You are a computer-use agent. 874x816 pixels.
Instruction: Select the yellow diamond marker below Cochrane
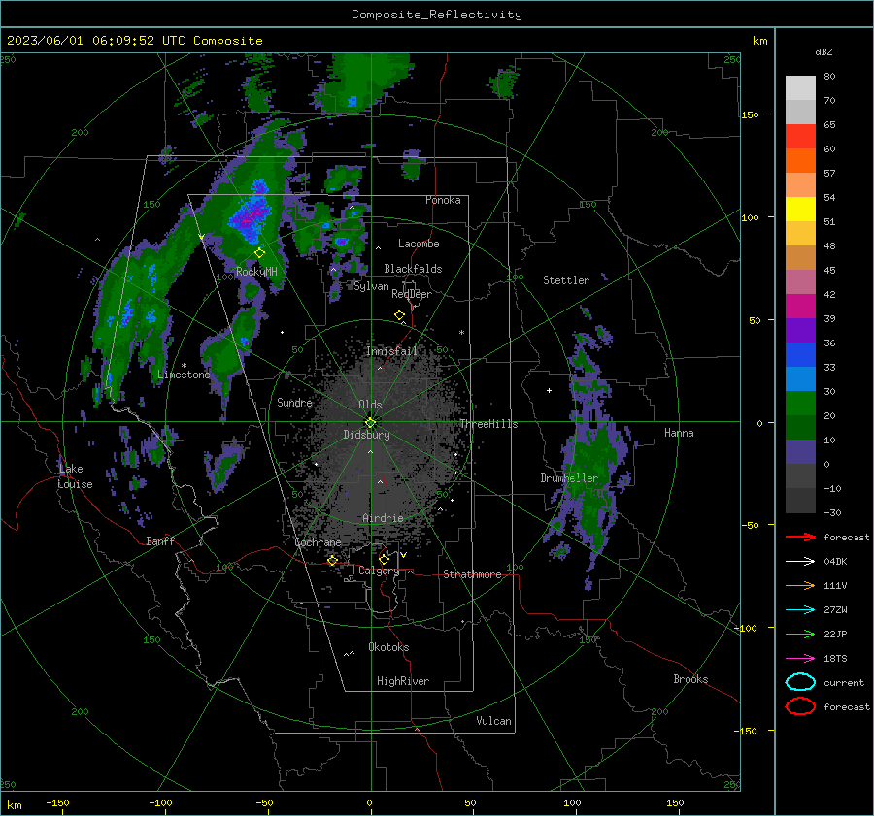[332, 560]
